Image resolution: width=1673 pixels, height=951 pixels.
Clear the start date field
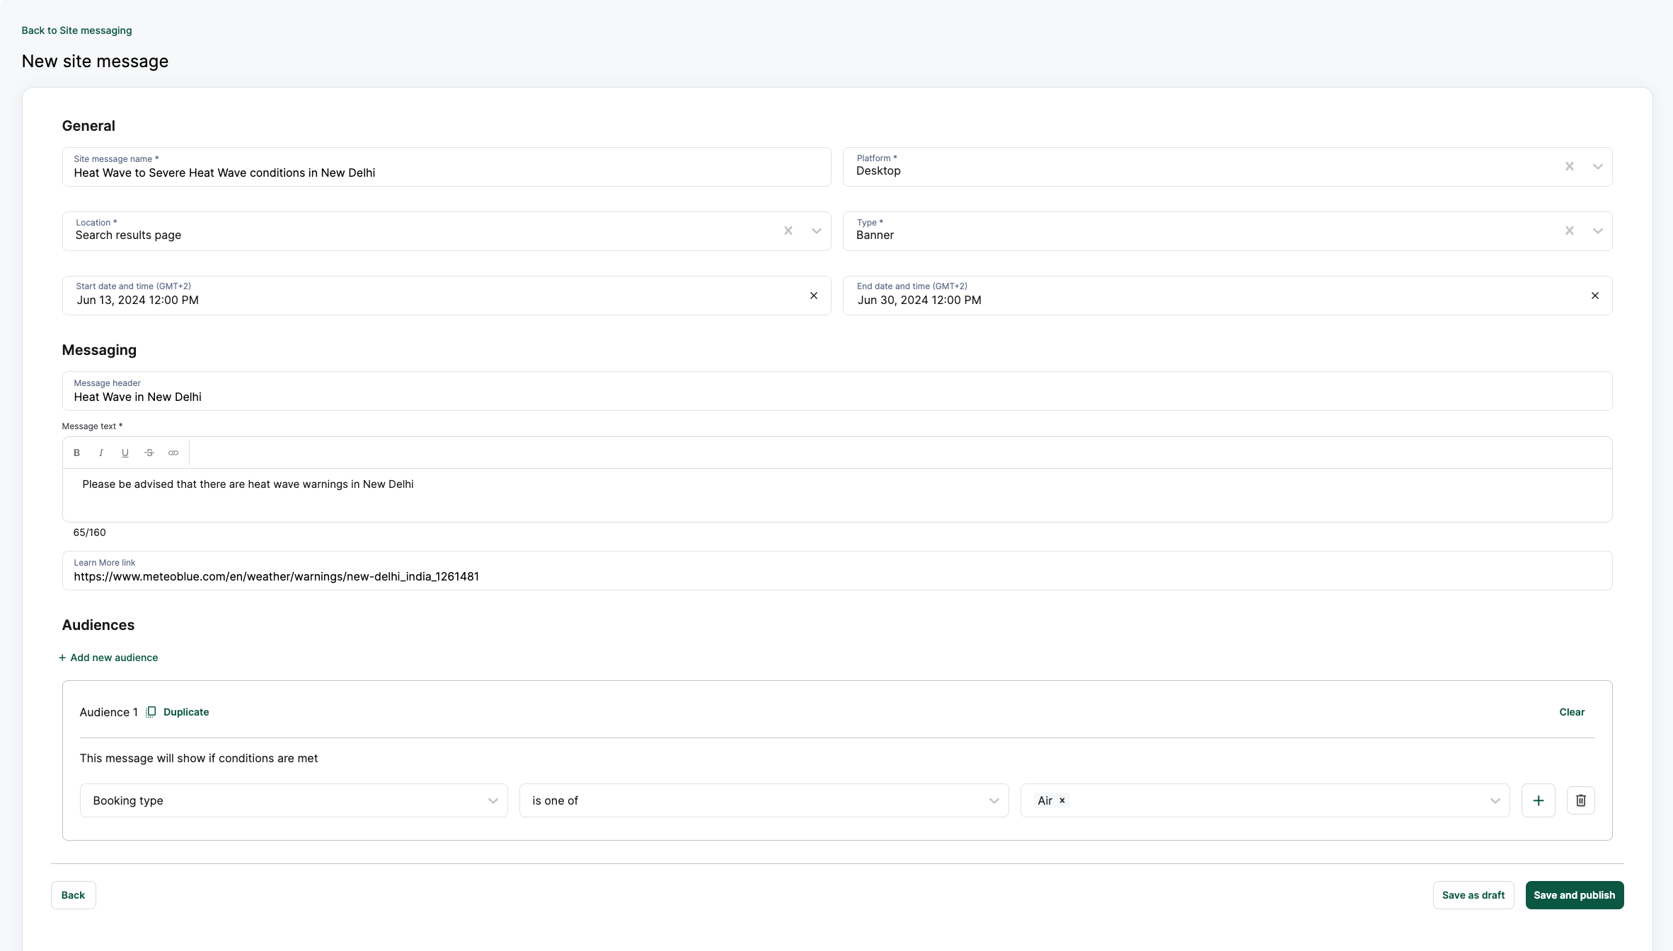click(815, 295)
